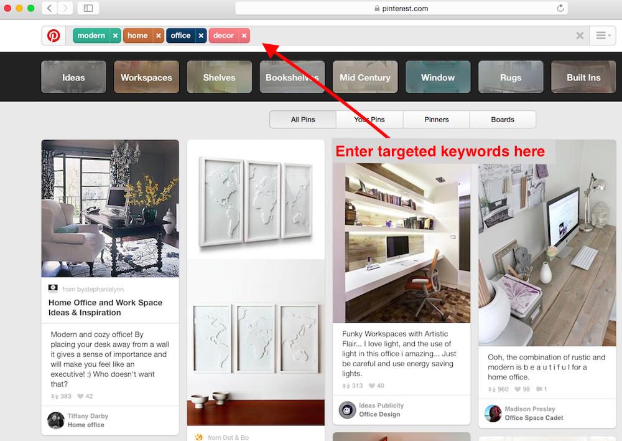Click the repin count icon showing 383
Screen dimensions: 622x441
point(55,397)
